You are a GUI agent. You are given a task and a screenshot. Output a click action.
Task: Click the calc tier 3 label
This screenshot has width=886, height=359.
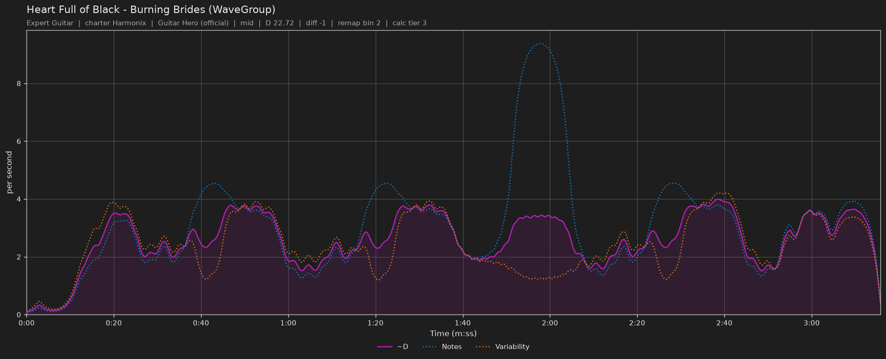tap(410, 23)
